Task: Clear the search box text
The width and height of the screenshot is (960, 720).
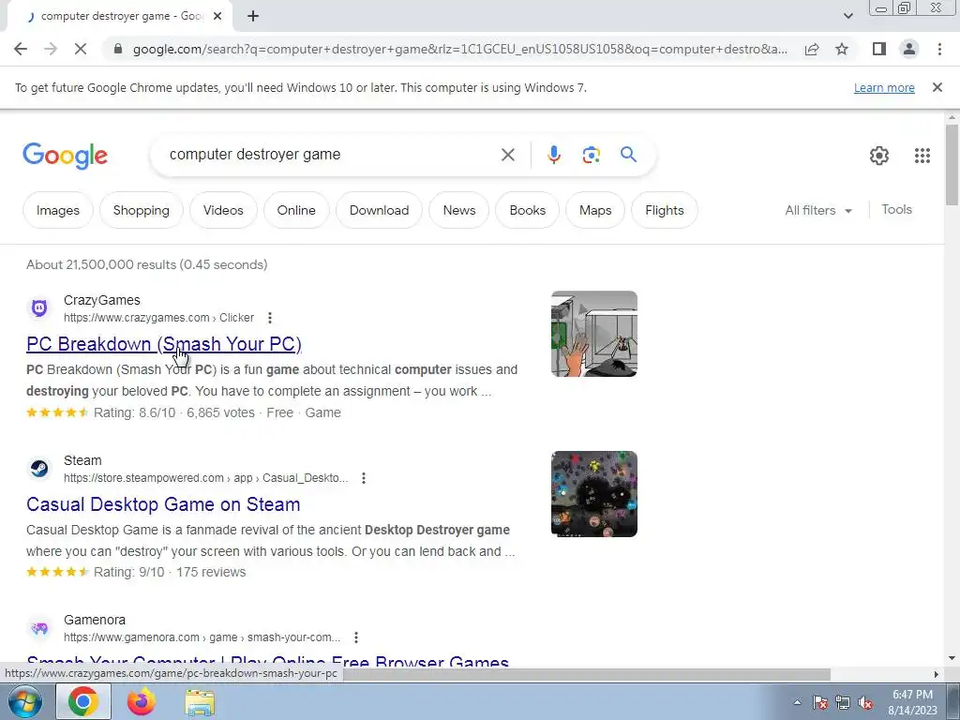Action: click(507, 155)
